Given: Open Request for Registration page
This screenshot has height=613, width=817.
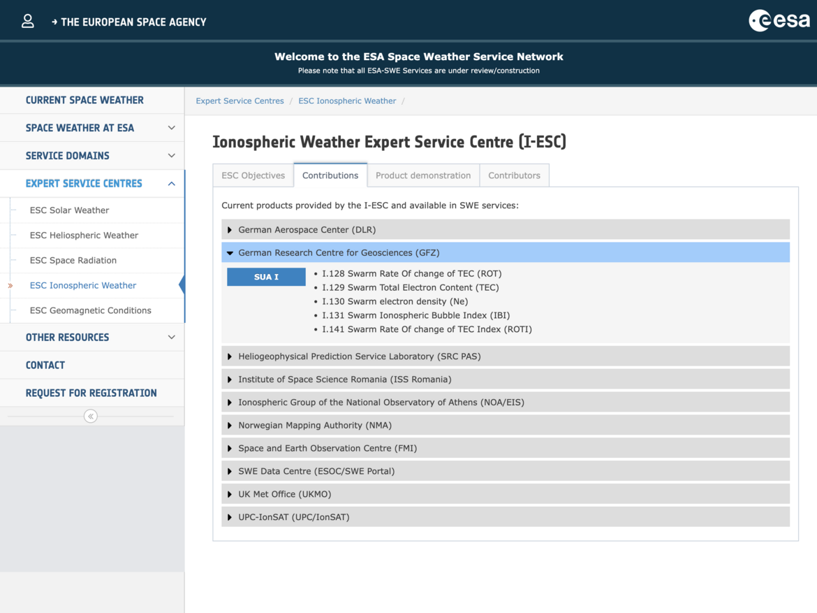Looking at the screenshot, I should [91, 393].
